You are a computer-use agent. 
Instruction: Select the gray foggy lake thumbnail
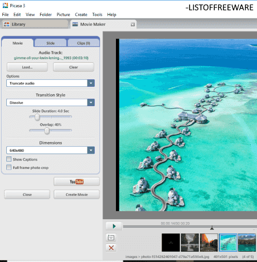click(x=190, y=243)
